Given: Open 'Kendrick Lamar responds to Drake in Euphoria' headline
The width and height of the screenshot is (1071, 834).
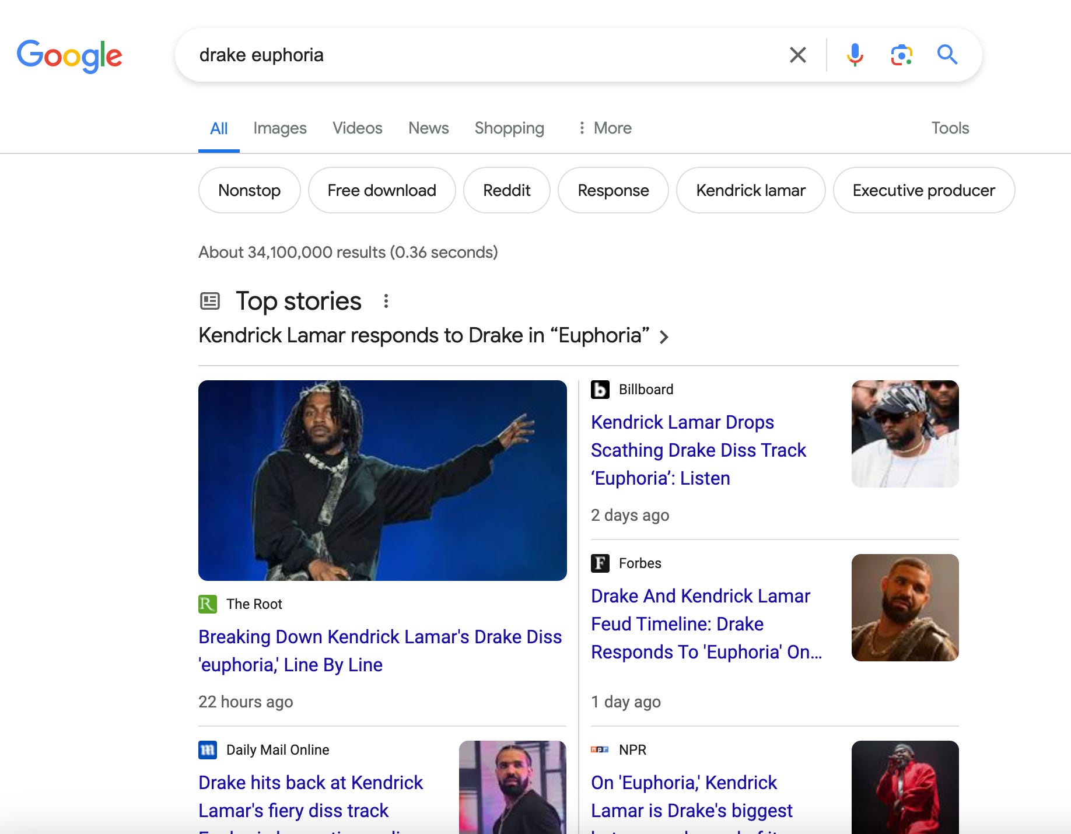Looking at the screenshot, I should tap(424, 336).
